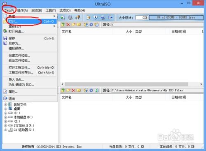Screen dimensions: 206x151
Task: Click the exit arrow icon in toolbar
Action: [x=110, y=18]
